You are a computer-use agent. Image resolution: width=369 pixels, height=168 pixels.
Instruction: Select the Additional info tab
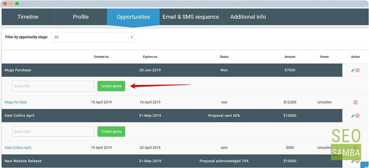[x=248, y=17]
